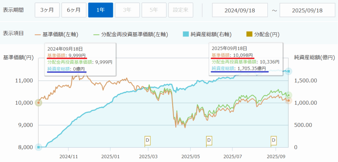Toggle 分配金再投資基準価額(左軸) legend series
Viewport: 338px width, 162px height.
click(131, 34)
